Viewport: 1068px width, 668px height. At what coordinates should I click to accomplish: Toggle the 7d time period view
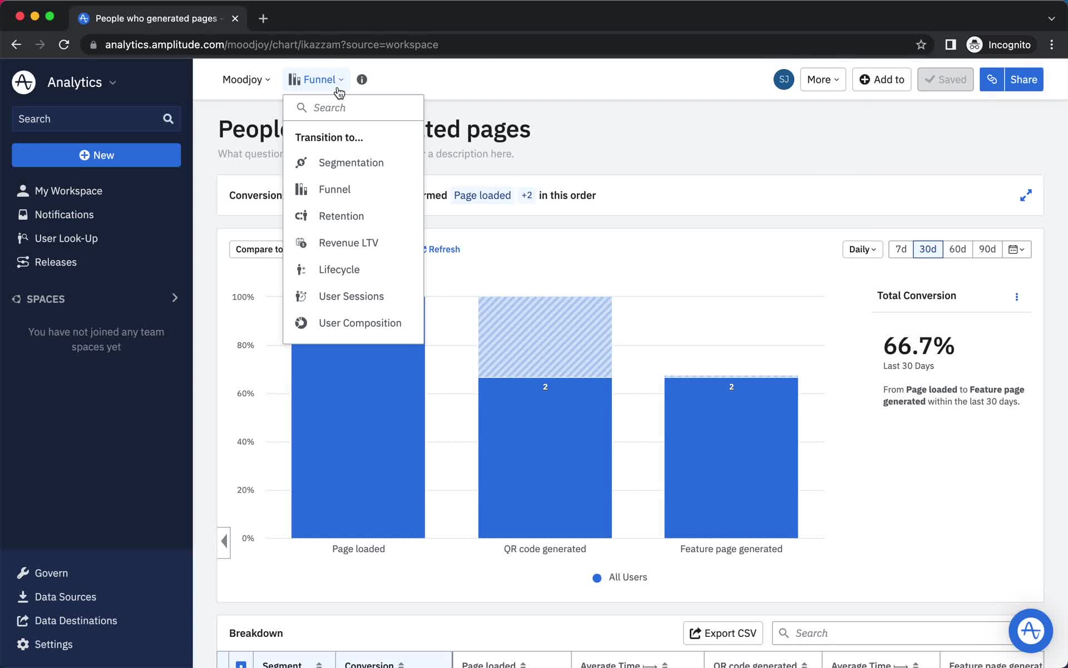tap(901, 249)
